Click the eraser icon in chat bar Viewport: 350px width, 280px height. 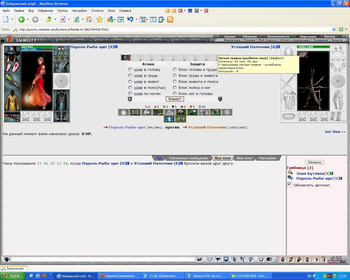pos(209,259)
